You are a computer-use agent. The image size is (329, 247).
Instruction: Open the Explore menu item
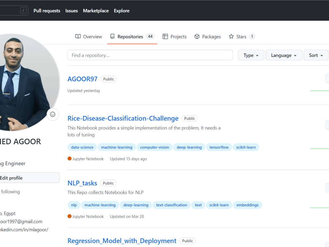[x=121, y=11]
